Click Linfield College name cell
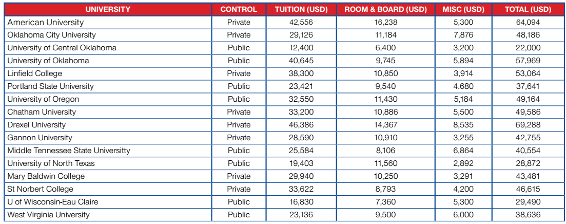 tap(108, 73)
